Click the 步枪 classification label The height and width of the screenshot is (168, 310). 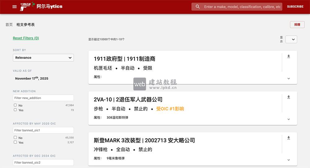coord(98,109)
